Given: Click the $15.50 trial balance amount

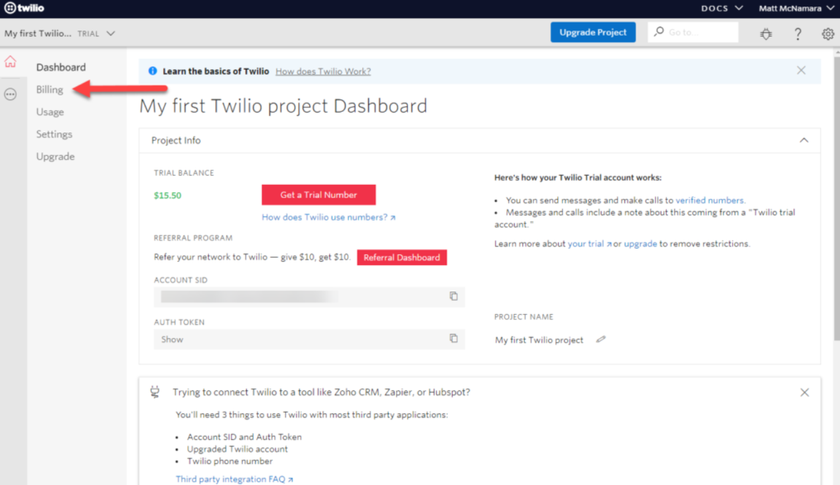Looking at the screenshot, I should tap(168, 195).
